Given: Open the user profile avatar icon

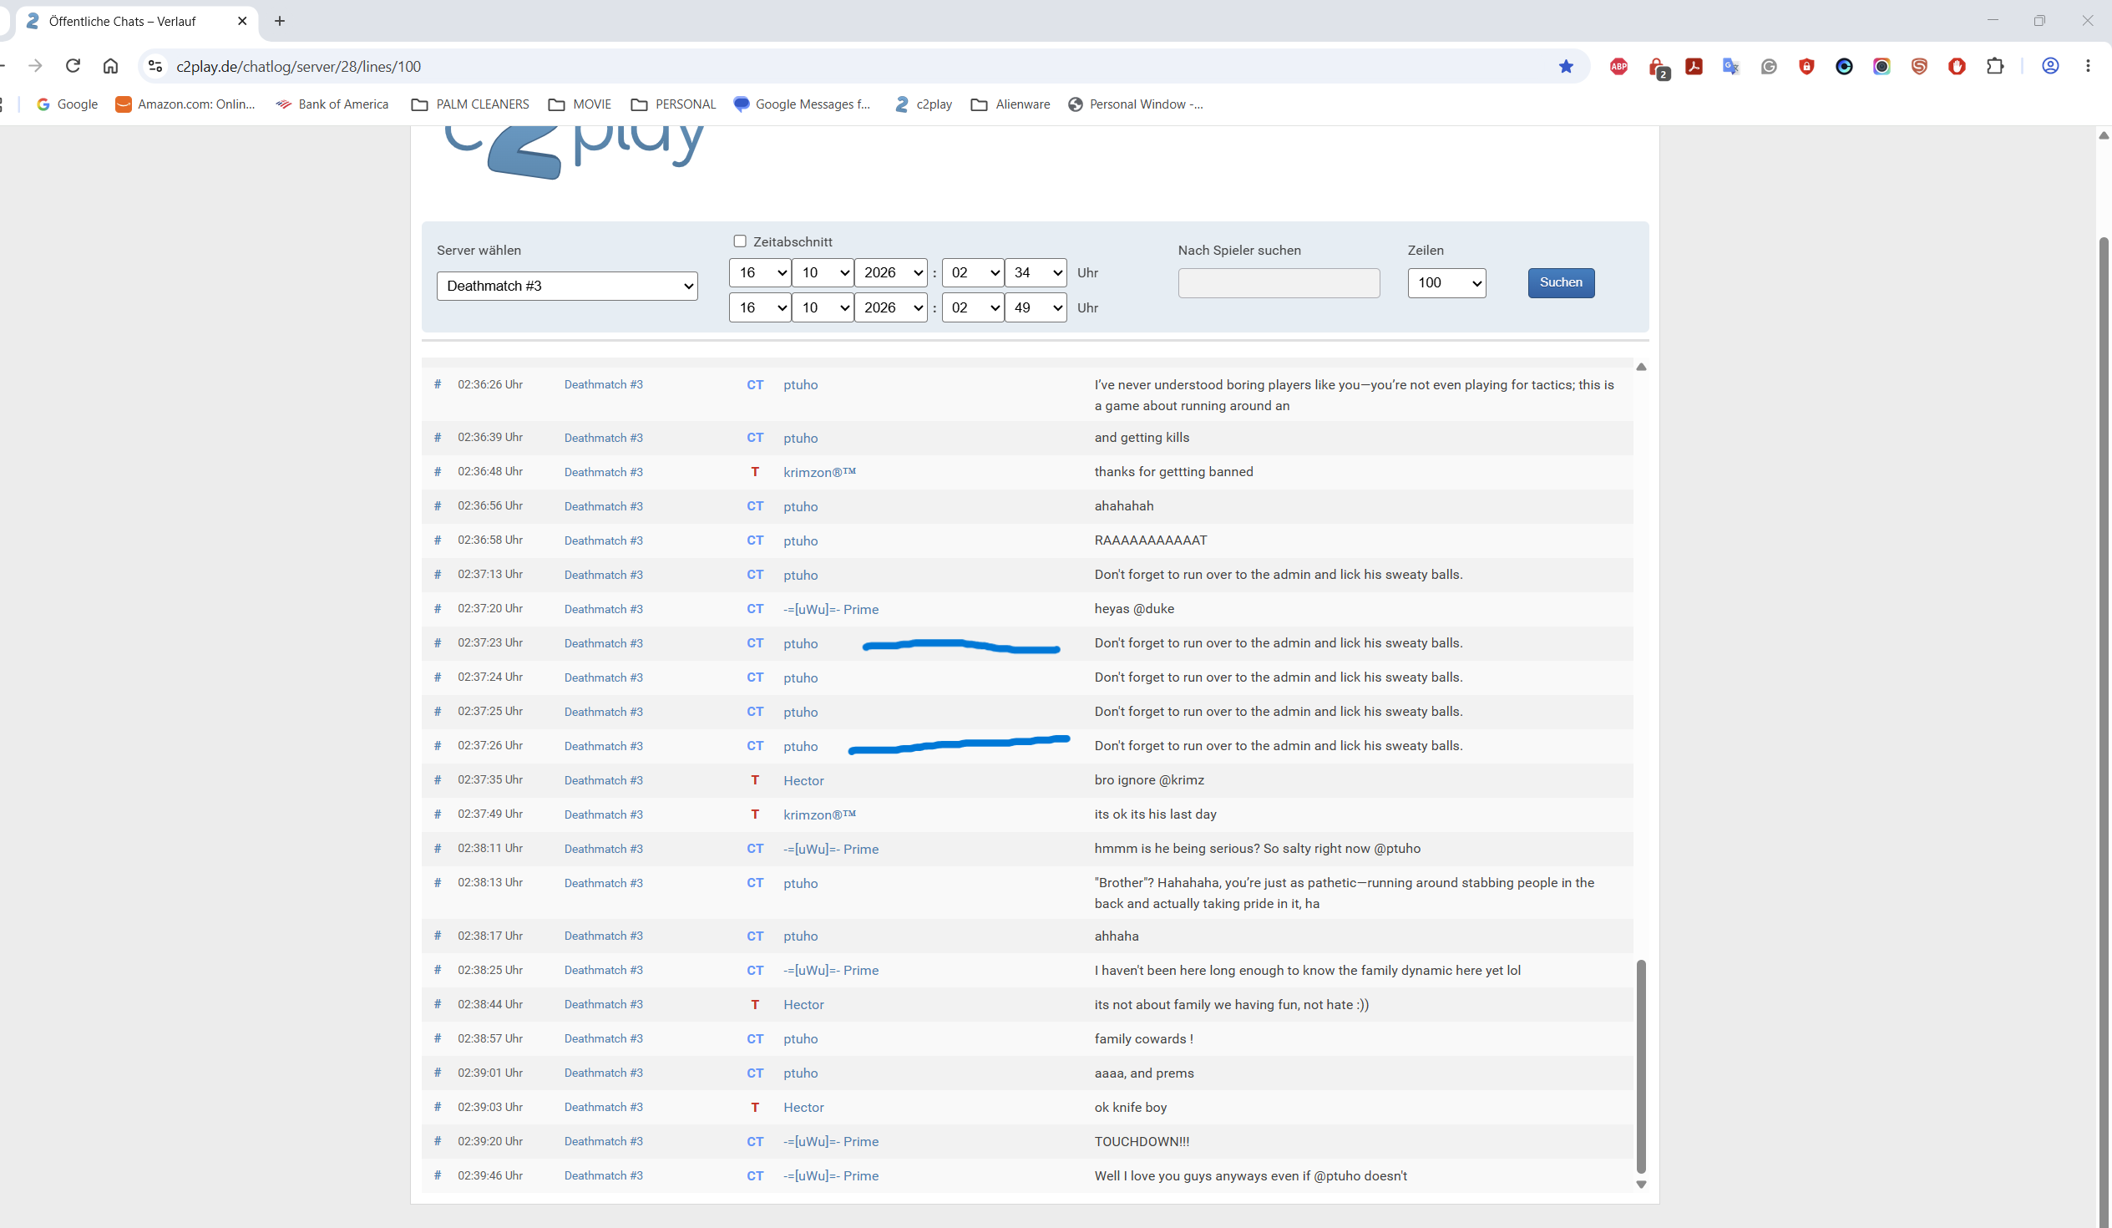Looking at the screenshot, I should (x=2050, y=66).
